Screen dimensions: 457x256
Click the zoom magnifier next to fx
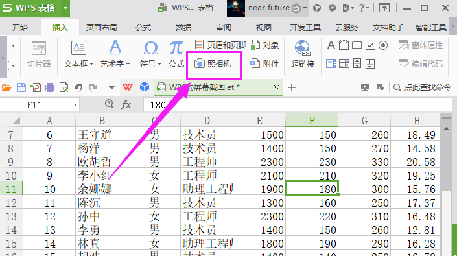[110, 104]
